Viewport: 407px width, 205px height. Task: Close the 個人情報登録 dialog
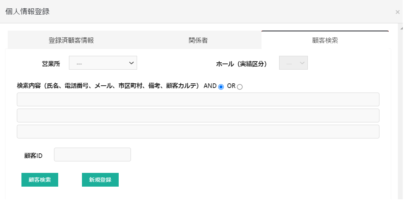pyautogui.click(x=397, y=12)
